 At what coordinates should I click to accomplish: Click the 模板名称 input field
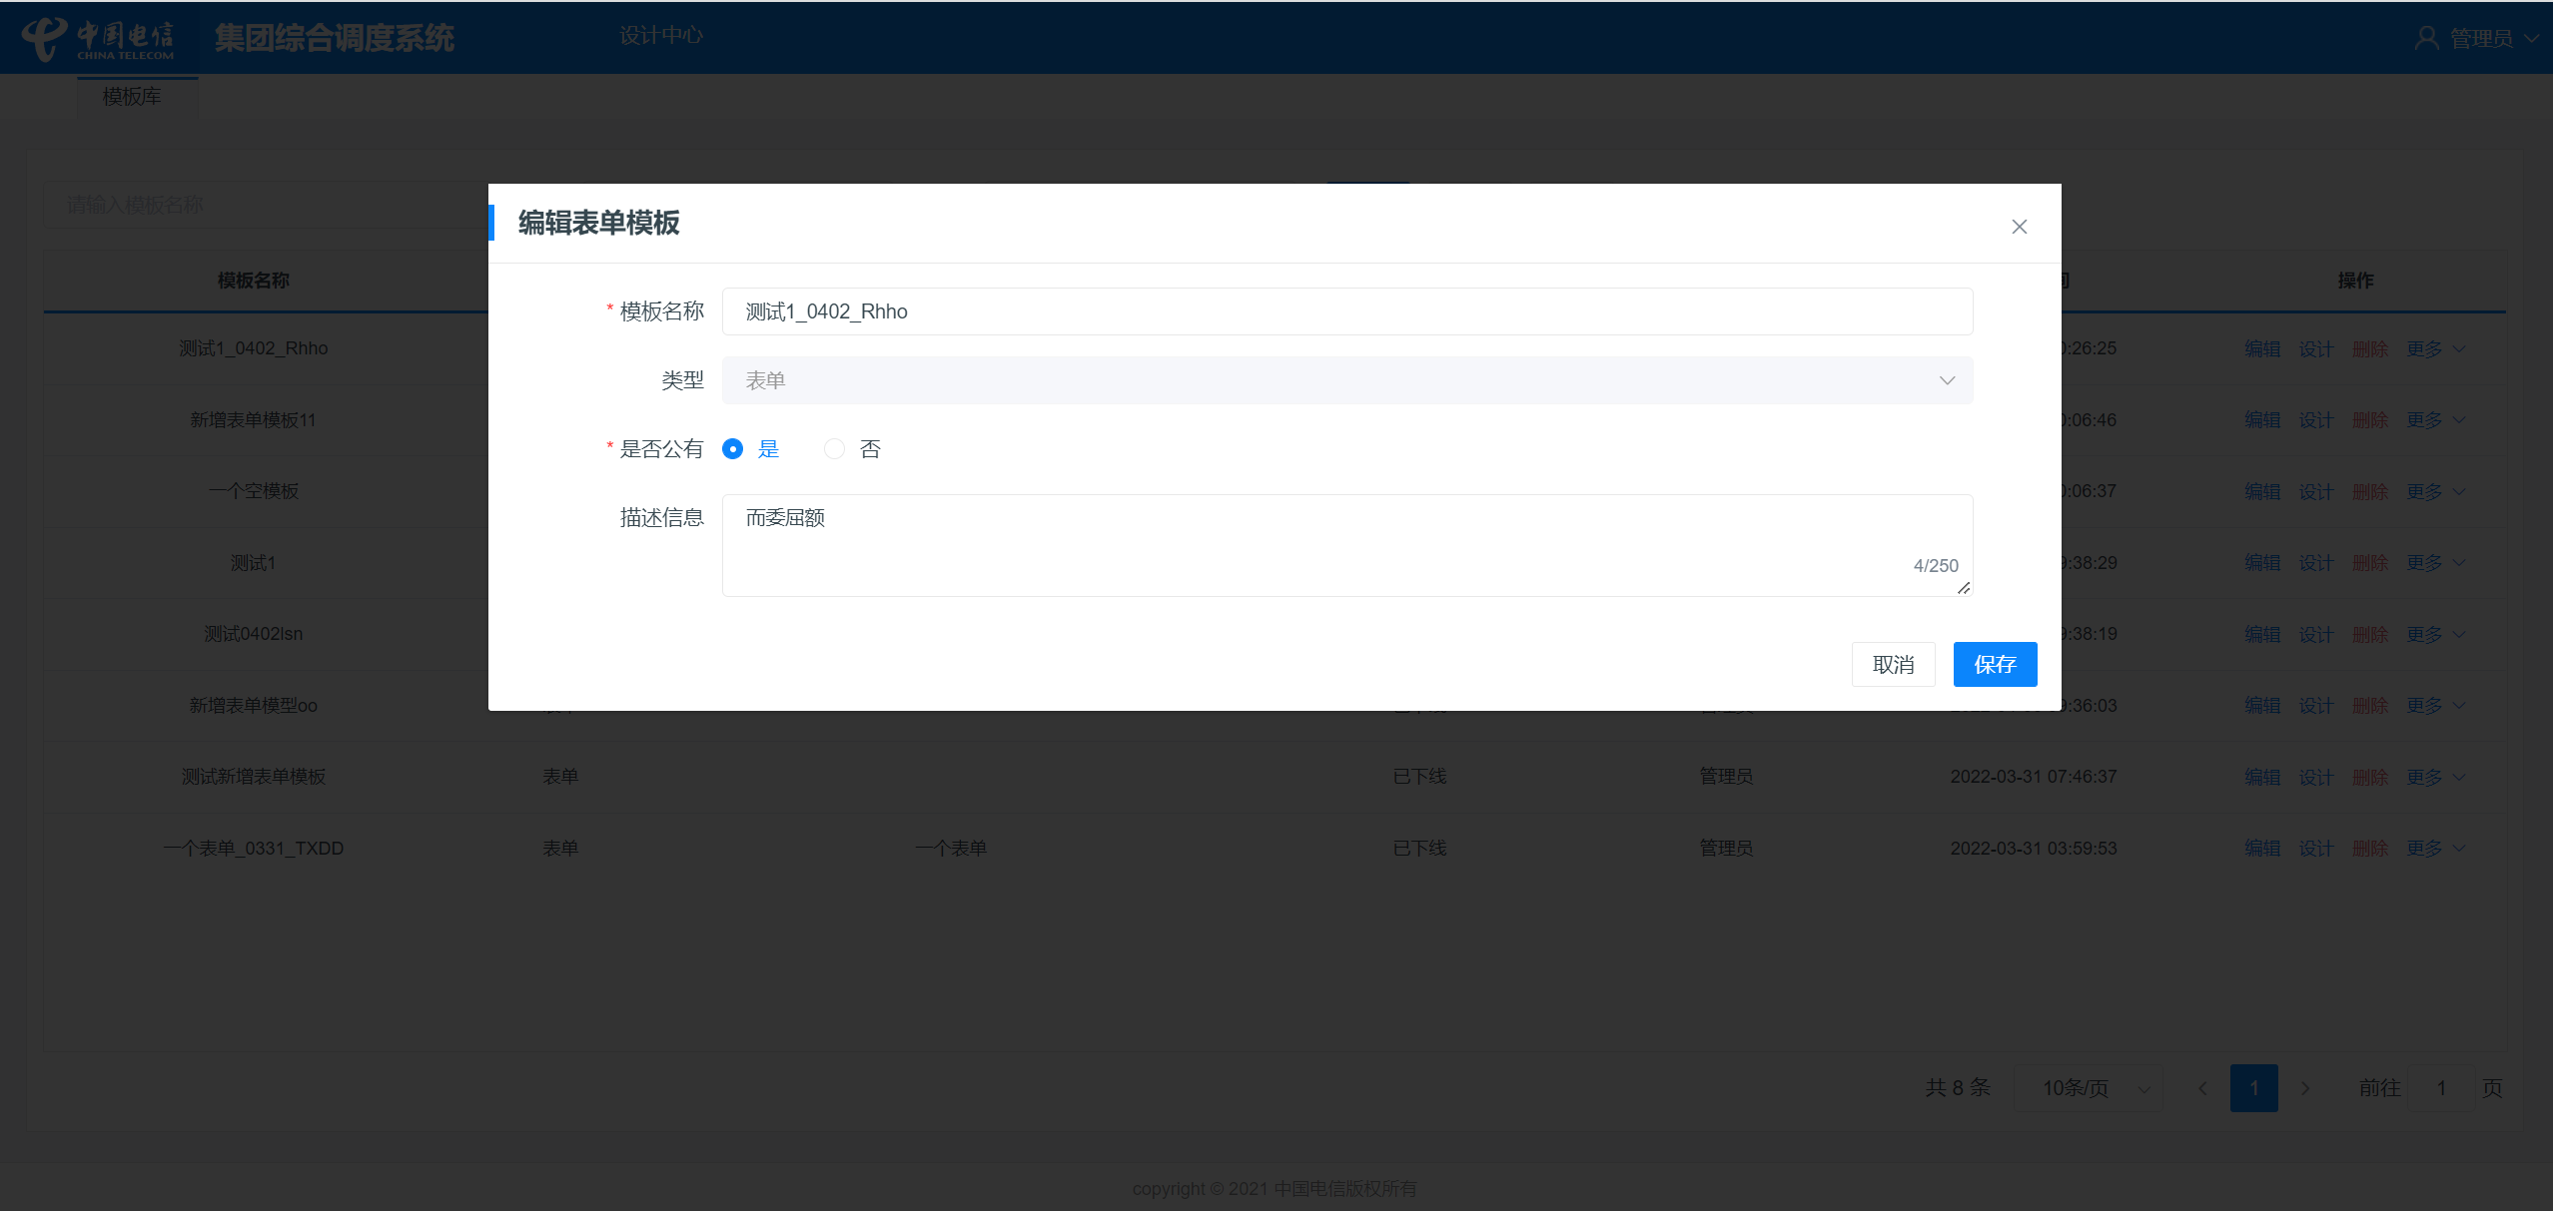tap(1346, 311)
